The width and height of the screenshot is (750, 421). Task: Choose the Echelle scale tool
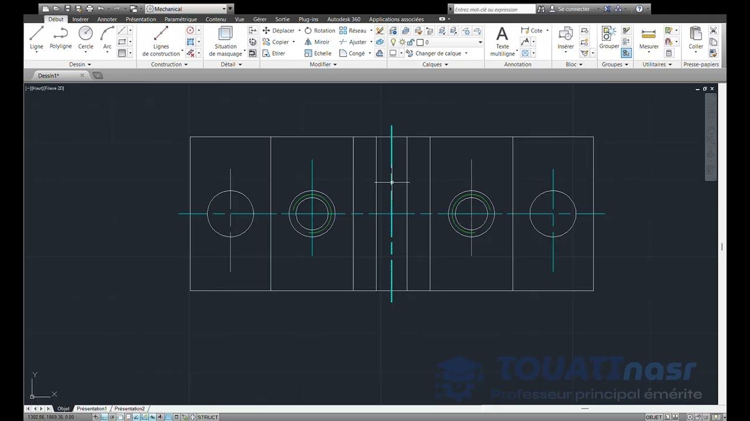[318, 53]
